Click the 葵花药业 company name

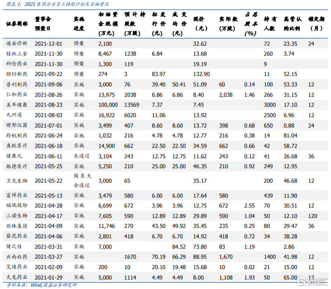[x=17, y=236]
